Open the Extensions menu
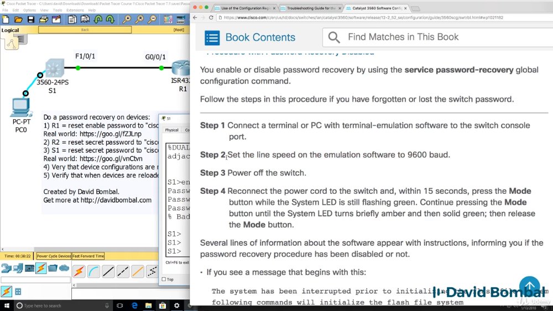Viewport: 553px width, 311px height. tap(75, 10)
